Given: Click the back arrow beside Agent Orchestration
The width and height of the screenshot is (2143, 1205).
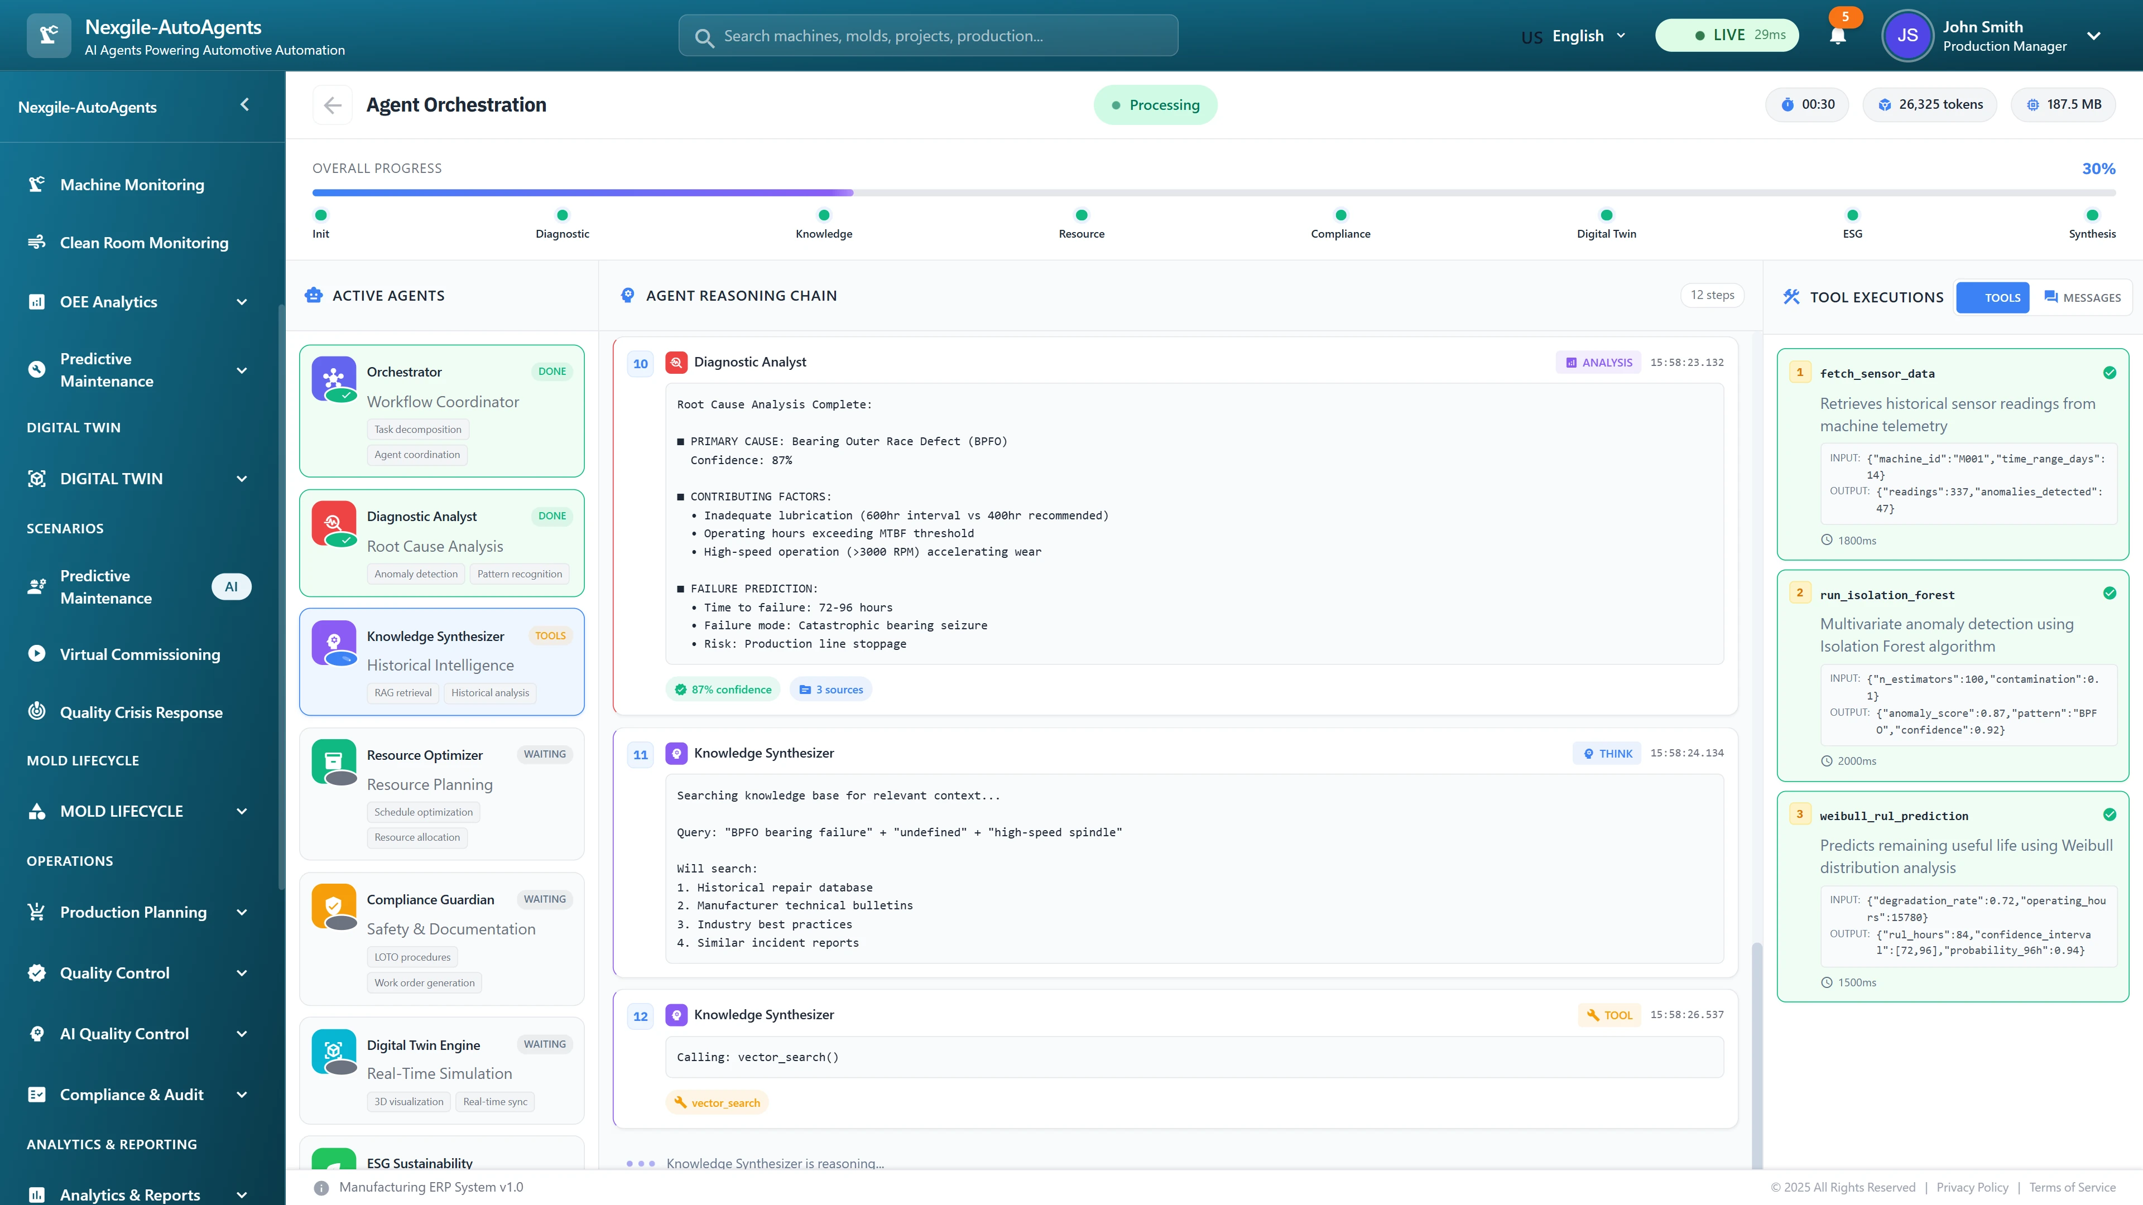Looking at the screenshot, I should (333, 105).
